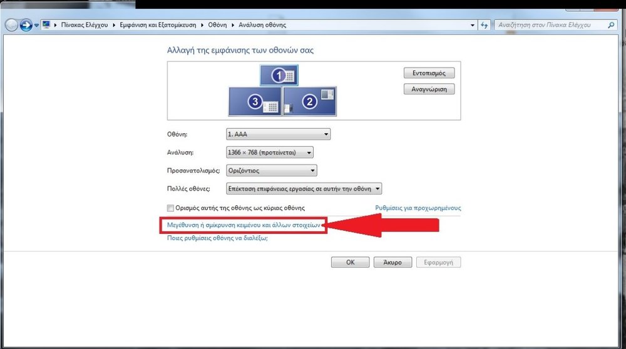Open the Ανάλυση dropdown showing 1366 × 768

tap(269, 153)
